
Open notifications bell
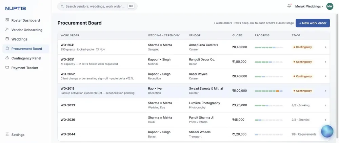click(x=289, y=6)
